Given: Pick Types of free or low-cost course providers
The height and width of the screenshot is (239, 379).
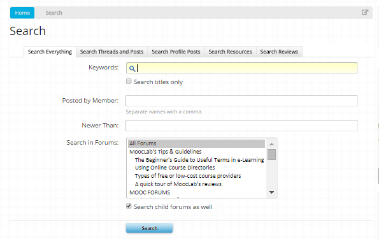Looking at the screenshot, I should click(197, 176).
